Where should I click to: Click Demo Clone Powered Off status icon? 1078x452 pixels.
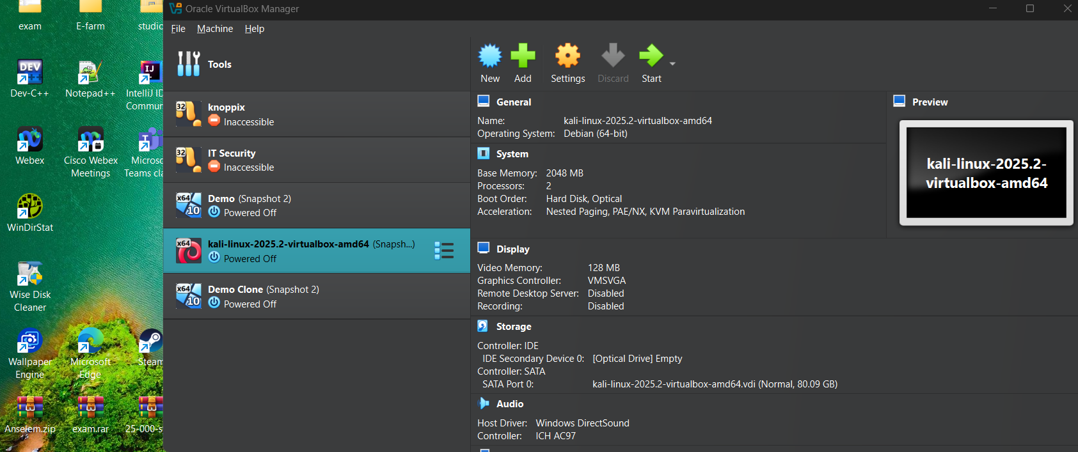pyautogui.click(x=214, y=303)
